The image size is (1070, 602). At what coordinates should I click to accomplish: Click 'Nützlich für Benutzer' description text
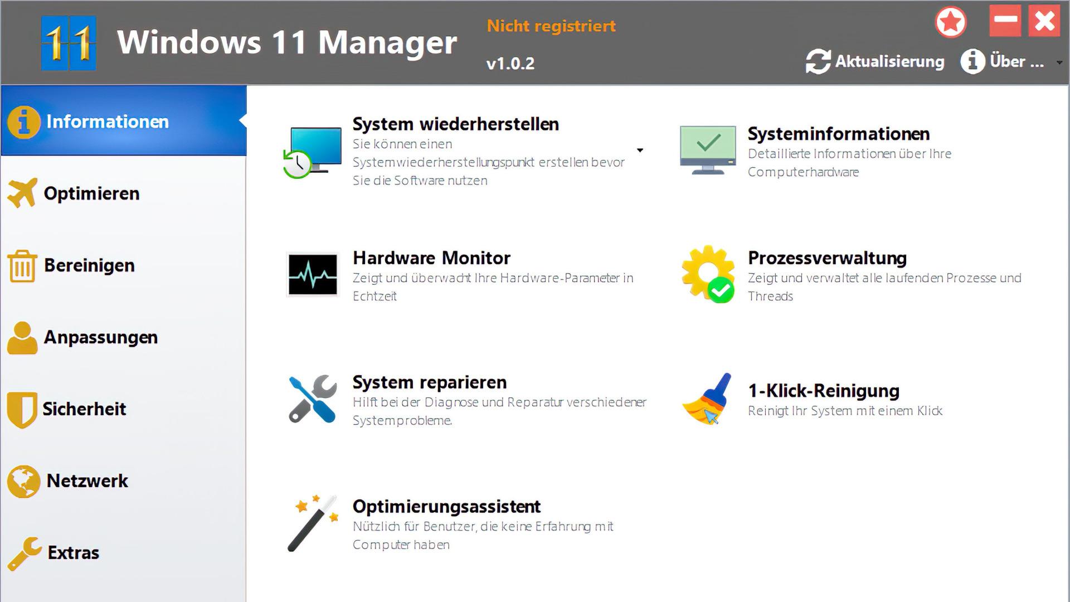click(x=483, y=536)
